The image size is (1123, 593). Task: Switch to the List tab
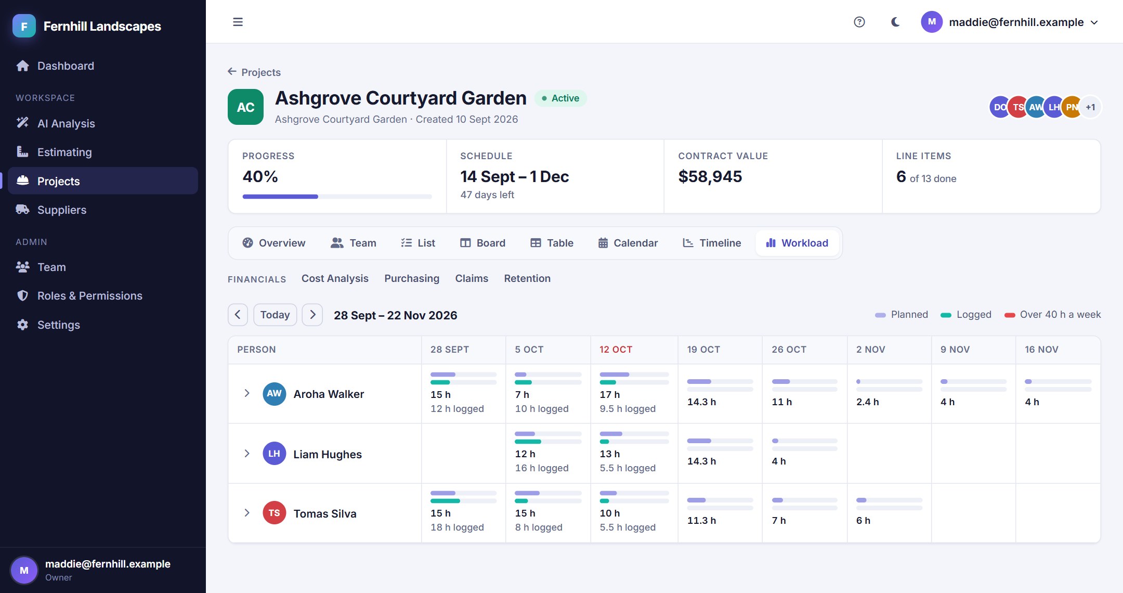418,243
